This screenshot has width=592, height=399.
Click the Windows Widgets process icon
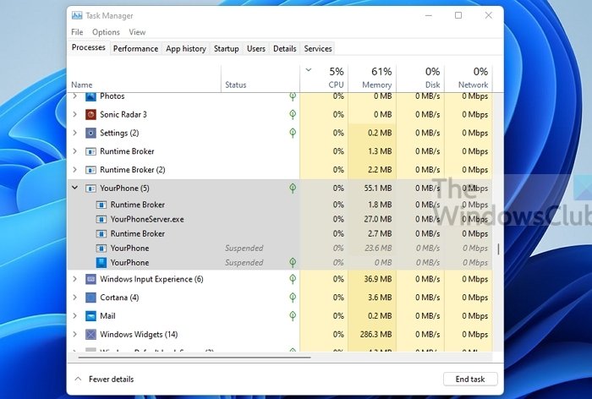pyautogui.click(x=91, y=335)
